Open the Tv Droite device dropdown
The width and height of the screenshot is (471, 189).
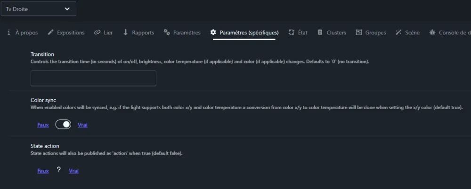point(39,9)
